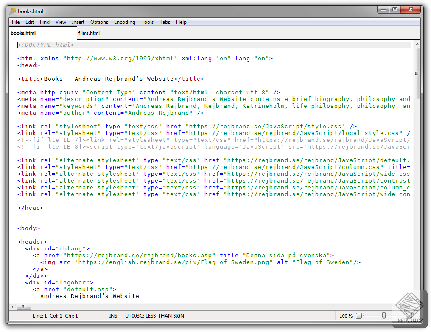
Task: Open the Tabs menu
Action: pyautogui.click(x=165, y=22)
